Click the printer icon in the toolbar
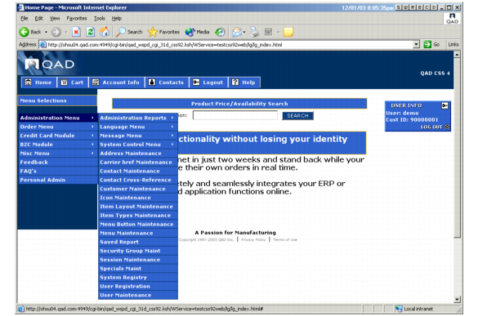Viewport: 478px width, 316px height. pyautogui.click(x=254, y=32)
